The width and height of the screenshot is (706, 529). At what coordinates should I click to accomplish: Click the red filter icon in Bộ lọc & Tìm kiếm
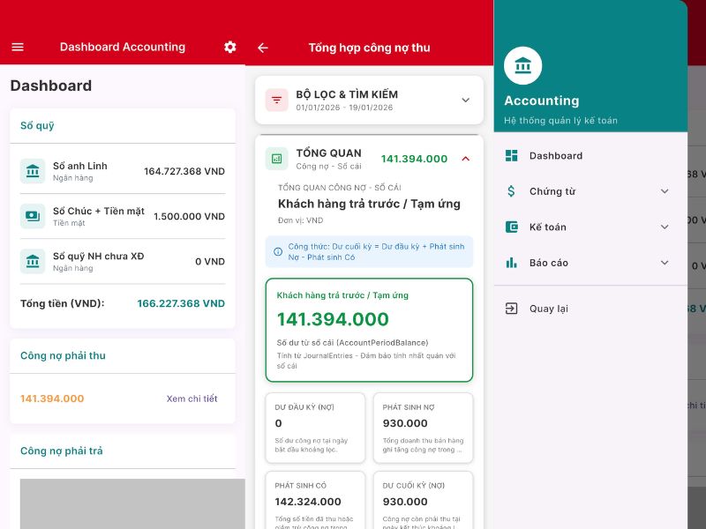tap(277, 101)
